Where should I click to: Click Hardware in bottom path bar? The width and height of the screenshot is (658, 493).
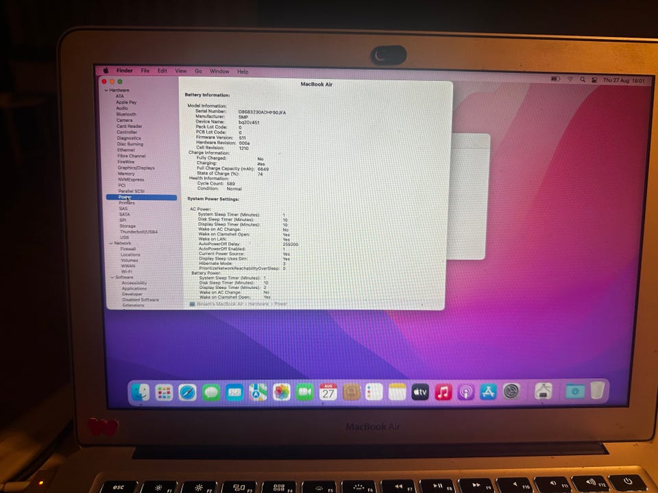(x=258, y=303)
